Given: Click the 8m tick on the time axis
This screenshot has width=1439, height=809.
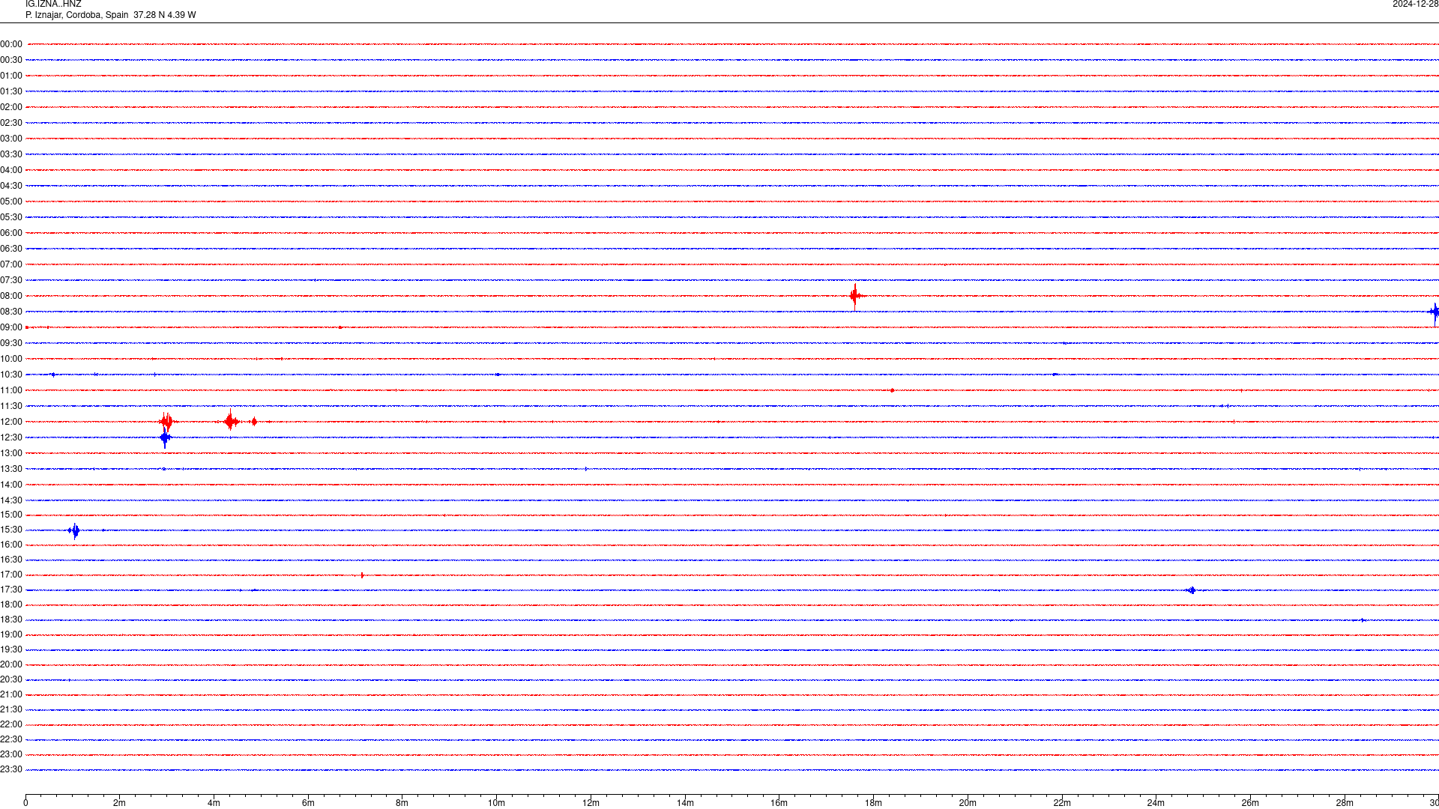Looking at the screenshot, I should coord(402,803).
